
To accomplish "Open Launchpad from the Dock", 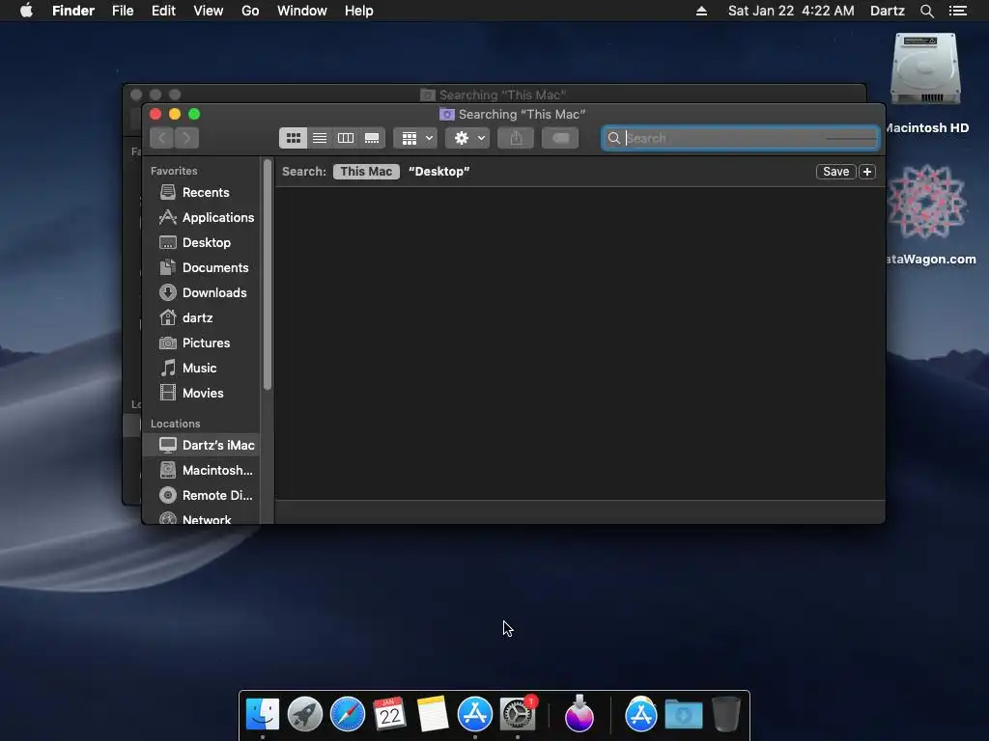I will (304, 714).
